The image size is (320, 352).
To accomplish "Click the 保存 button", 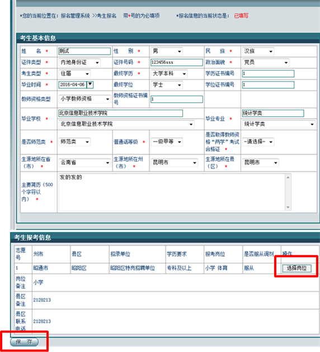I will [24, 342].
